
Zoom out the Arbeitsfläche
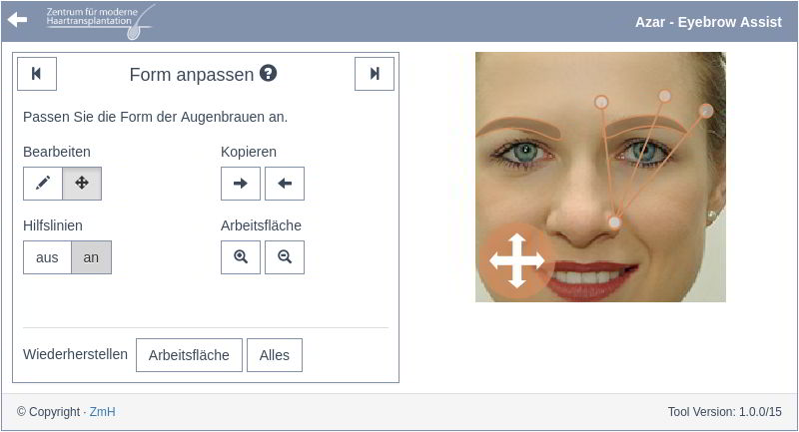coord(285,257)
